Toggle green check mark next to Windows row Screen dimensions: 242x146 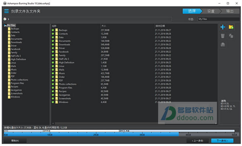tap(53, 102)
